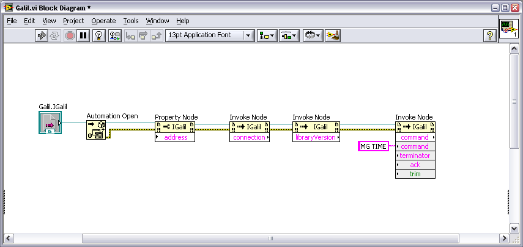Click the Pause button in the toolbar
The height and width of the screenshot is (247, 523).
click(83, 35)
